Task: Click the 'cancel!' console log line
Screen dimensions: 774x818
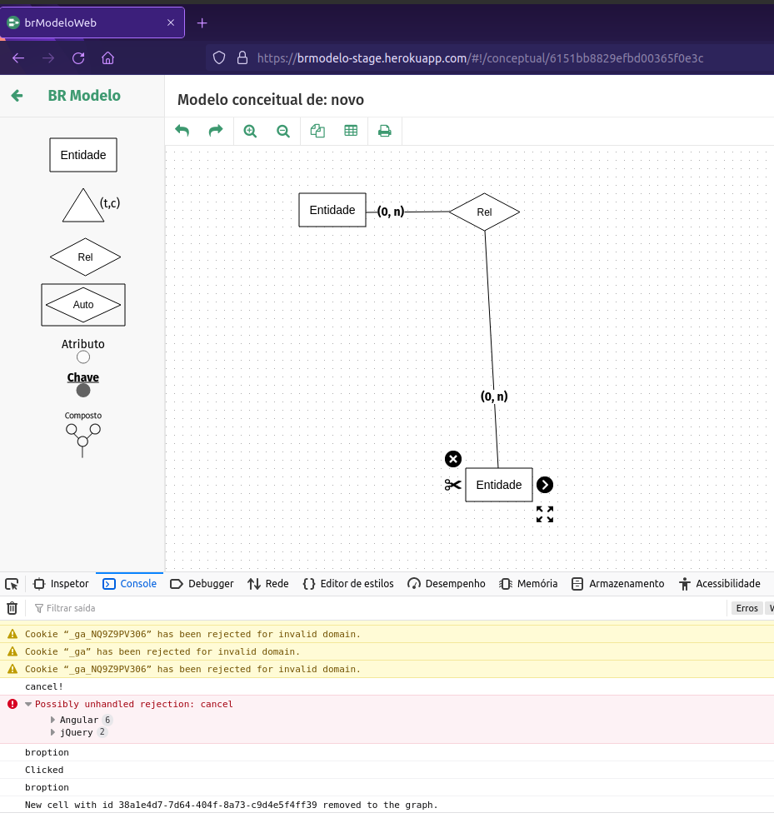Action: [44, 686]
